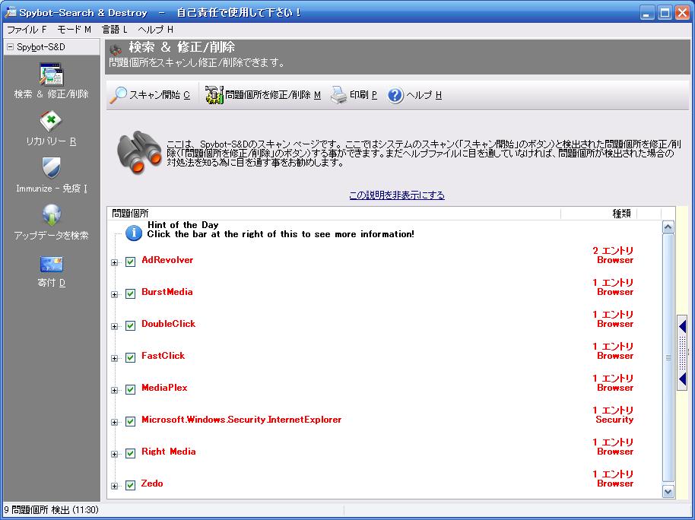This screenshot has height=520, width=695.
Task: Select the DoubleClick entry name
Action: tap(169, 324)
